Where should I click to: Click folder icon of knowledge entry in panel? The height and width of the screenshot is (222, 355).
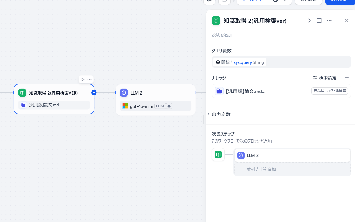(x=219, y=91)
